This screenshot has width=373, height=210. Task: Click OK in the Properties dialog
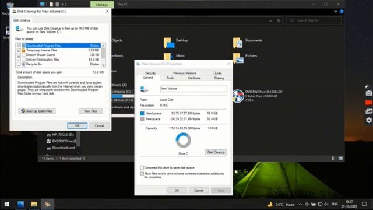(x=177, y=191)
